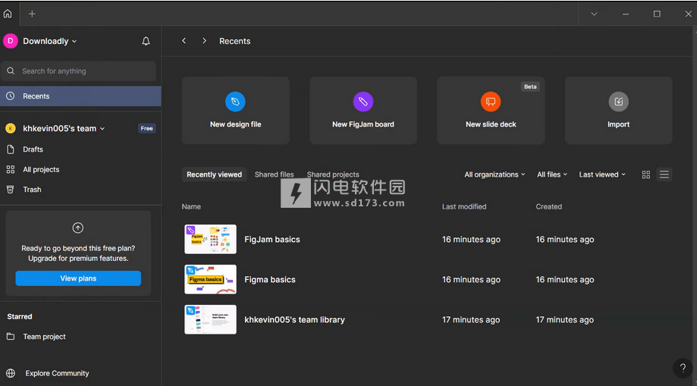Open the All files filter
The image size is (697, 386).
point(552,174)
